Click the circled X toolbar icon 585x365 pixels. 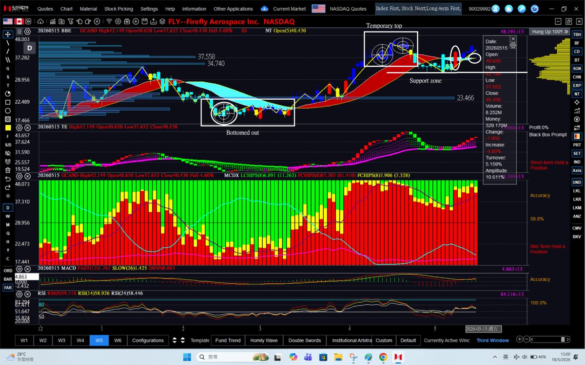[x=97, y=21]
